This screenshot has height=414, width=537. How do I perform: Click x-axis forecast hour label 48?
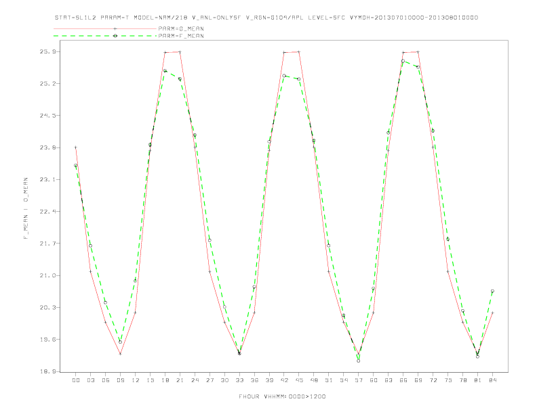pyautogui.click(x=314, y=380)
